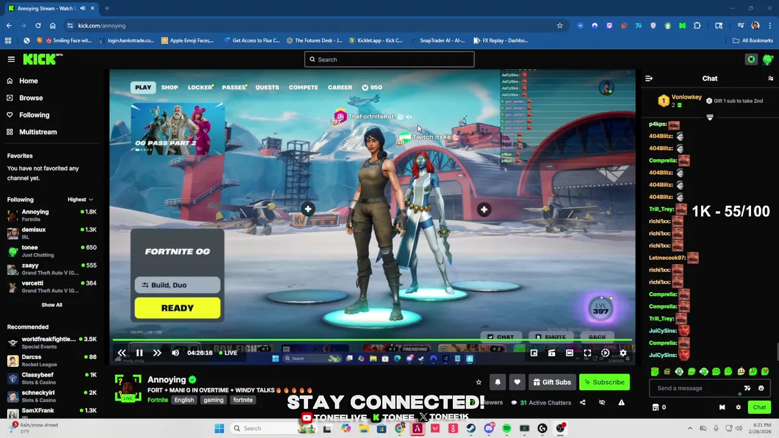Open Steam from the taskbar
The height and width of the screenshot is (438, 779).
[470, 428]
